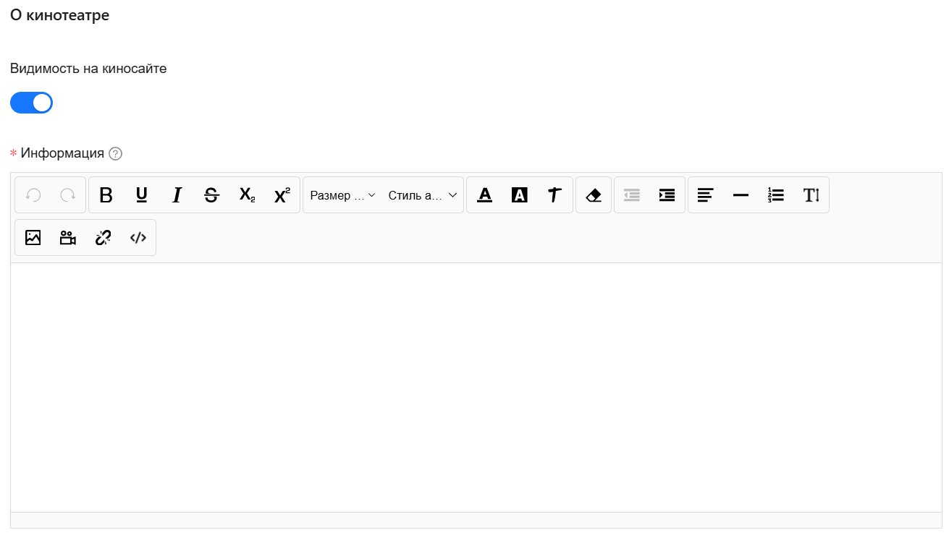Apply bold formatting
The image size is (949, 535).
click(106, 195)
